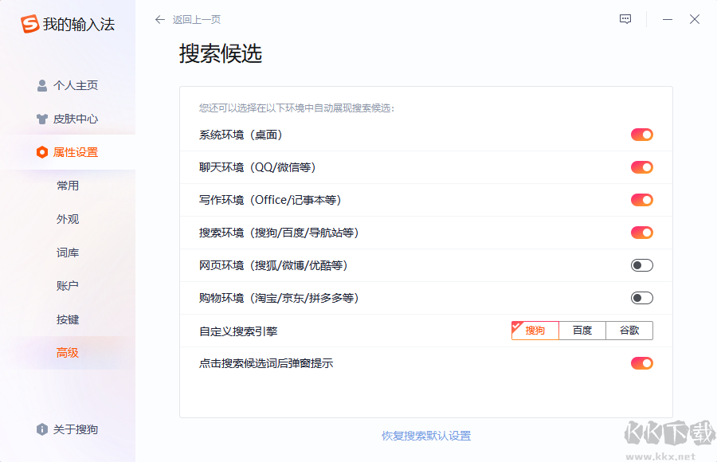Close the settings window
The height and width of the screenshot is (462, 717).
pos(695,19)
